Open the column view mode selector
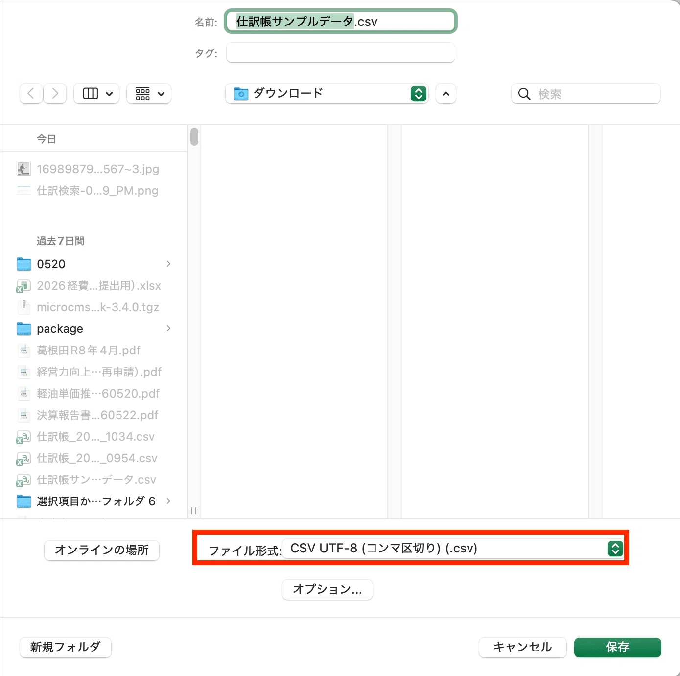This screenshot has width=680, height=676. pos(97,94)
